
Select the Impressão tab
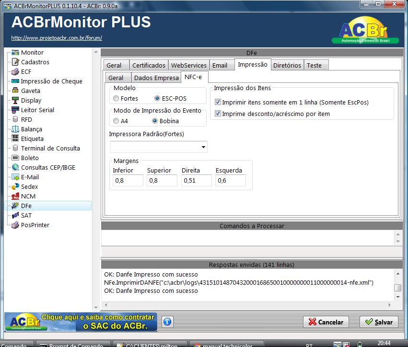pos(253,65)
